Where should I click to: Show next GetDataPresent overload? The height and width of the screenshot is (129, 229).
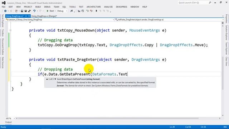pyautogui.click(x=55, y=79)
